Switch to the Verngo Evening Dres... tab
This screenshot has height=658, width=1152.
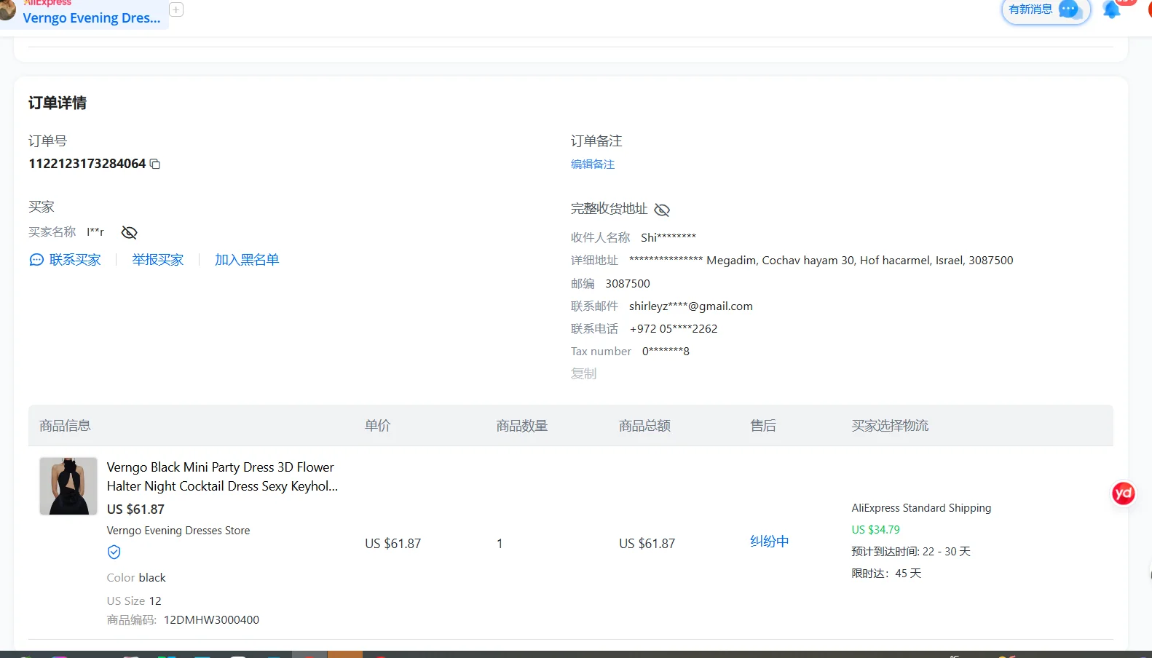click(x=92, y=17)
